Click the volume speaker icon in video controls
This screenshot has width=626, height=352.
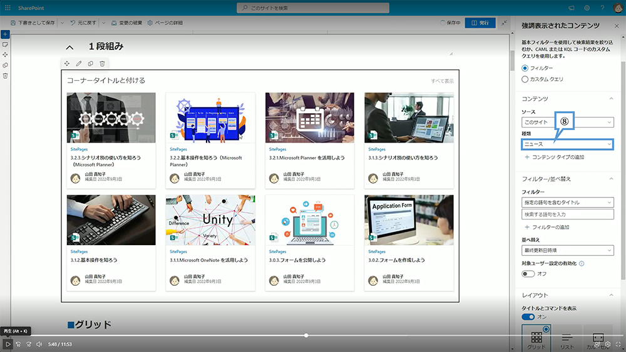pos(39,344)
